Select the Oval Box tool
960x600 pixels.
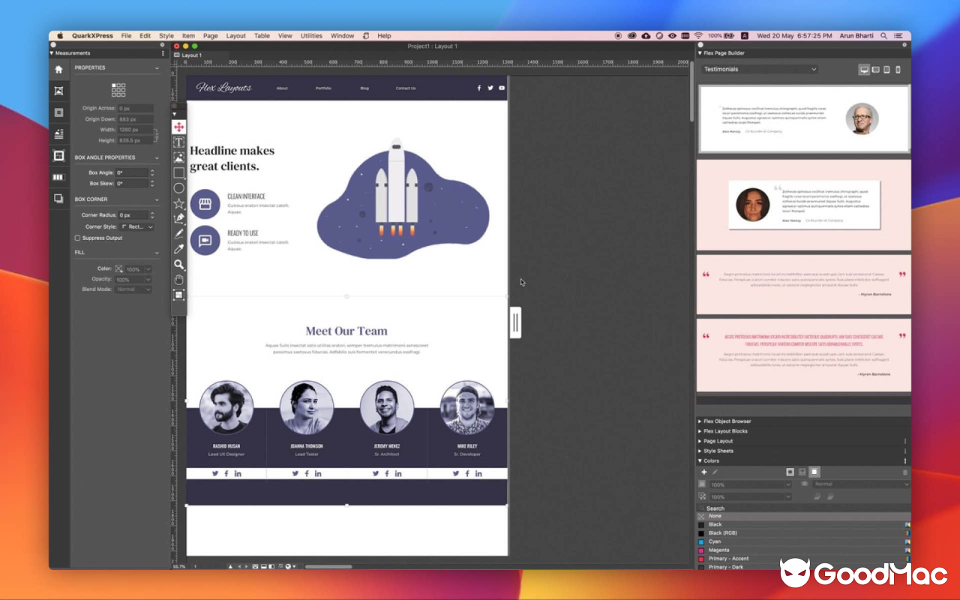click(178, 187)
